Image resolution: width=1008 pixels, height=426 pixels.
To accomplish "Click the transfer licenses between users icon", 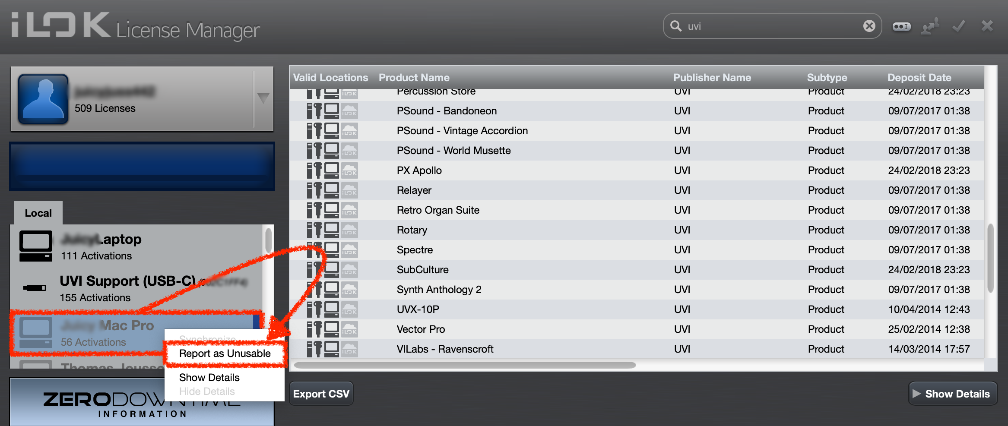I will tap(930, 27).
